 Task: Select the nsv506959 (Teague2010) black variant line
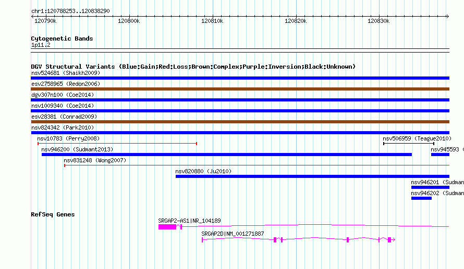pyautogui.click(x=409, y=144)
